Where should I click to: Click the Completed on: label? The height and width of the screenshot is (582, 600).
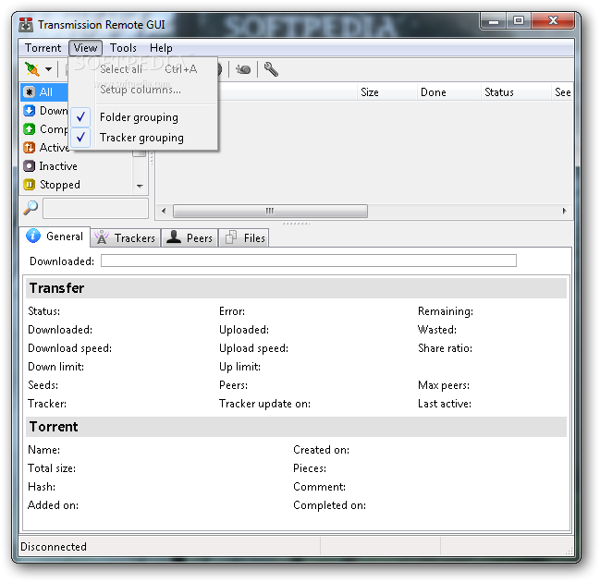329,505
